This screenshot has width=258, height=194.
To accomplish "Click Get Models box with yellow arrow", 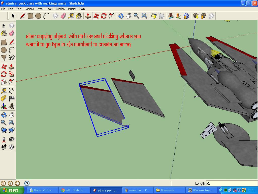I will (196, 16).
